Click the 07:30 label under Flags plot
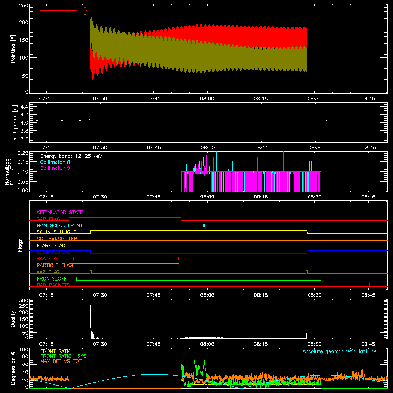This screenshot has width=393, height=393. coord(100,295)
